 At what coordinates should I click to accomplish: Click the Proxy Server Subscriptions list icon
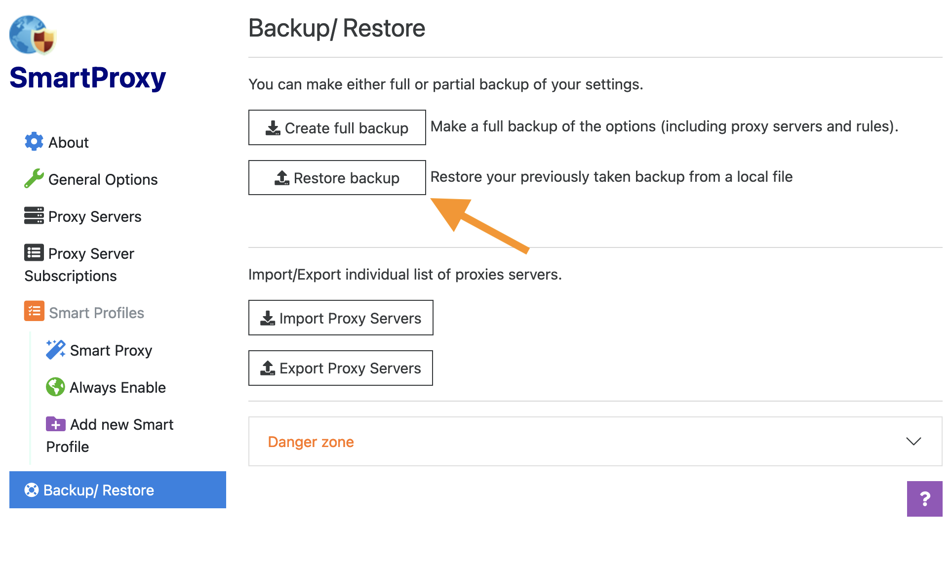pyautogui.click(x=34, y=253)
